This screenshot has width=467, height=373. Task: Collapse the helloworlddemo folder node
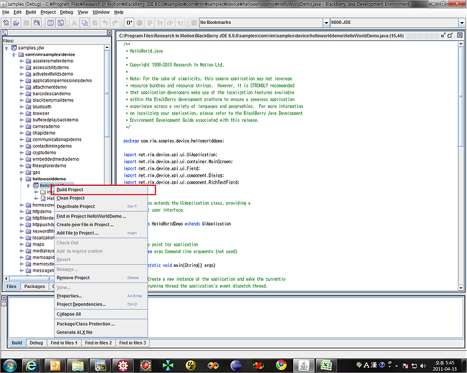(21, 179)
